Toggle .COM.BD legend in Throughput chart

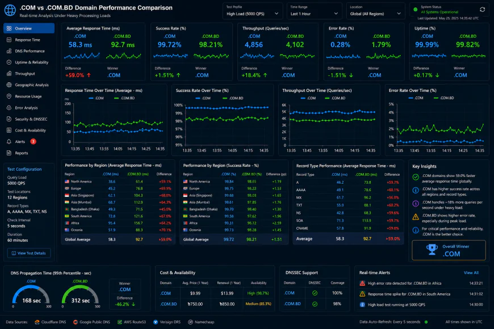tap(335, 98)
